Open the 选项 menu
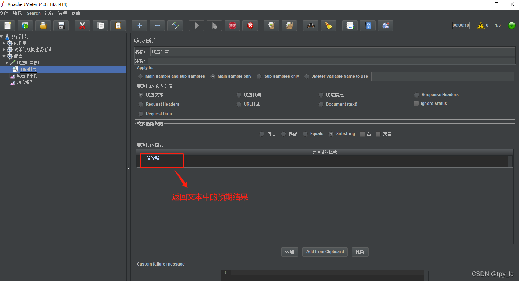Image resolution: width=519 pixels, height=281 pixels. [x=63, y=13]
